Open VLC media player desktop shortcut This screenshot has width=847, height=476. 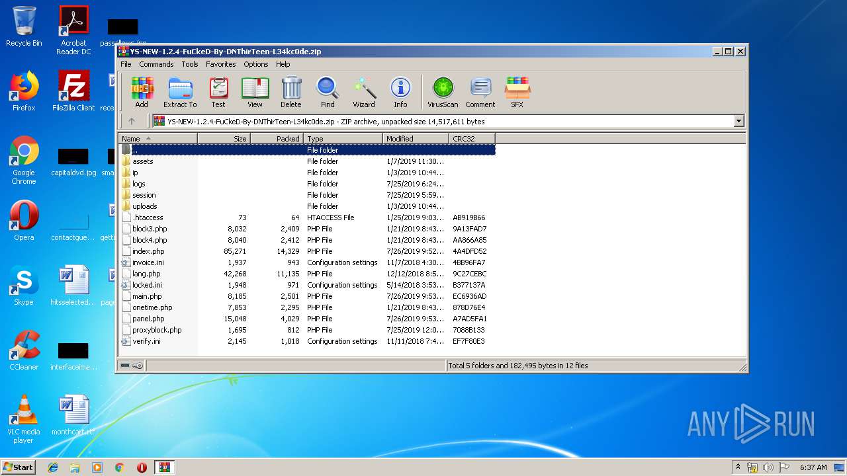(x=24, y=419)
